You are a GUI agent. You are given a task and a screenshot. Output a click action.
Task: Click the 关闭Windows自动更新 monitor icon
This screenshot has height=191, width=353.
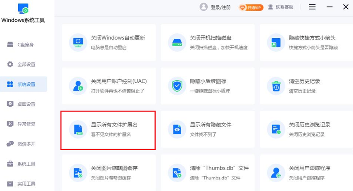[x=78, y=42]
